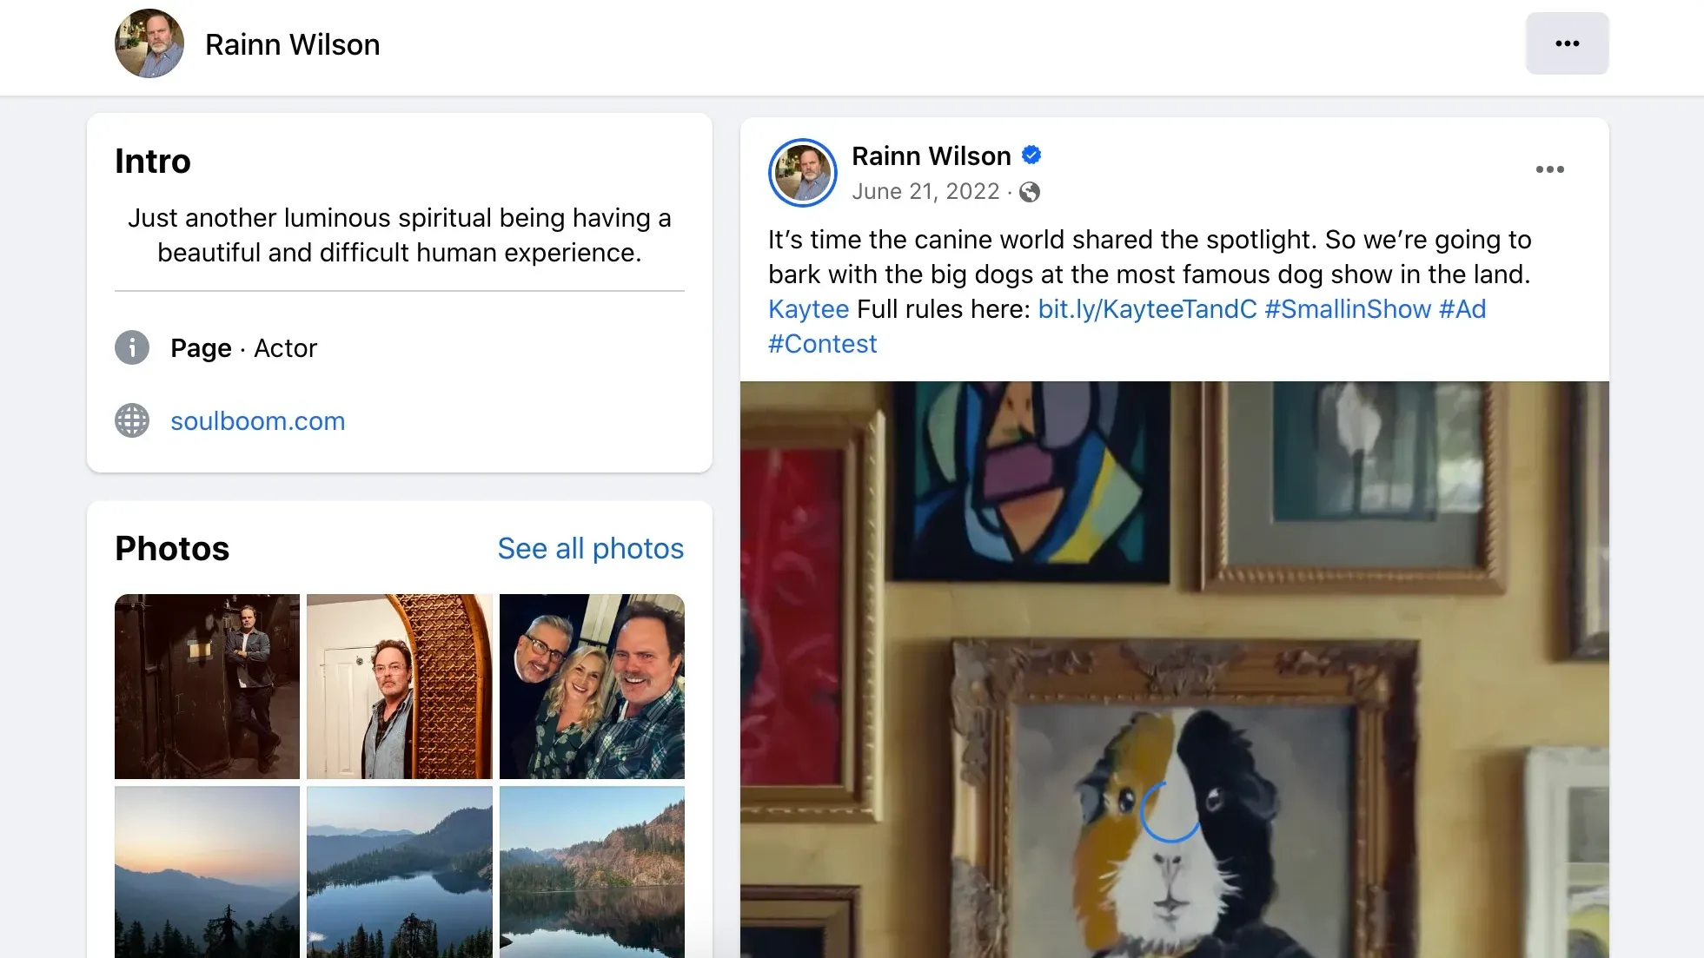
Task: Click the #Ad hashtag
Action: [x=1462, y=309]
